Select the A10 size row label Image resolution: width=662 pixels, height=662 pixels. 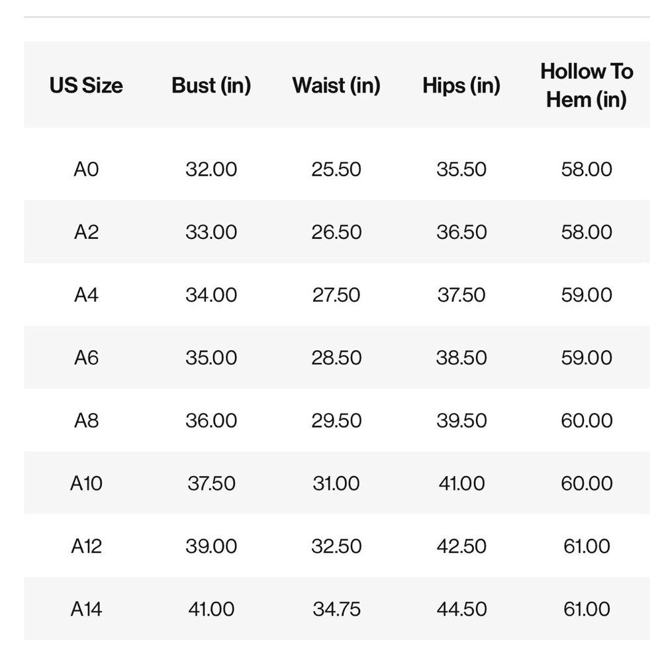pyautogui.click(x=86, y=483)
